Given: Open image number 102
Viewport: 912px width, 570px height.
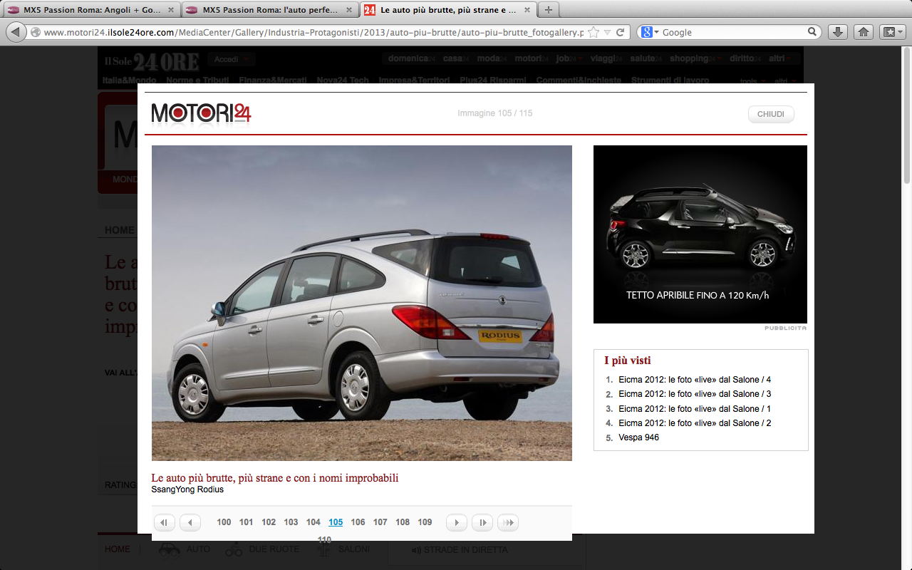Looking at the screenshot, I should coord(269,522).
